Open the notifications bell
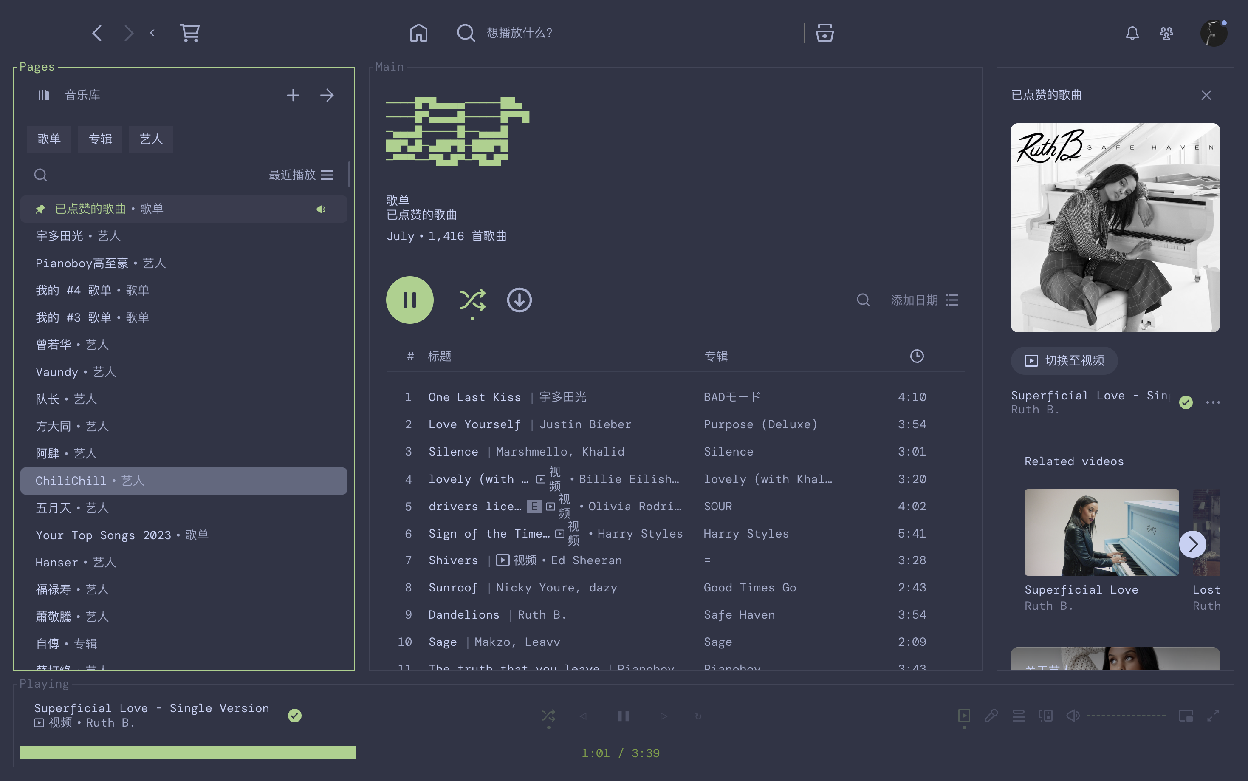The height and width of the screenshot is (781, 1248). click(1132, 33)
